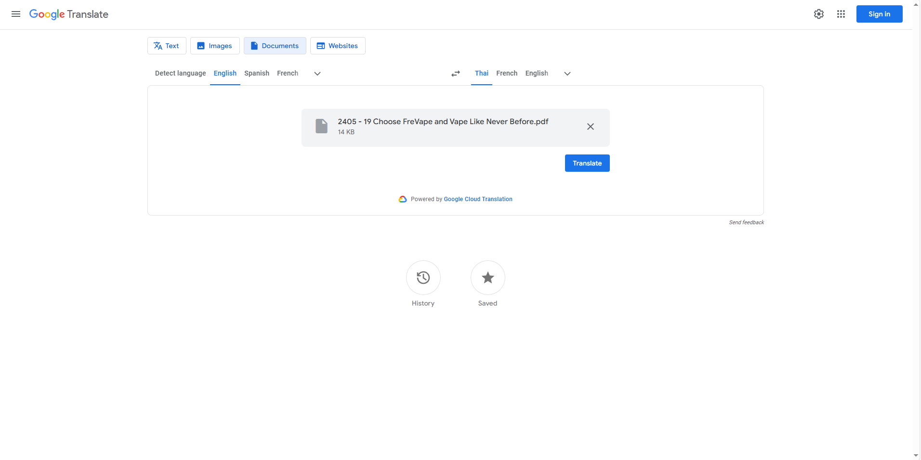The height and width of the screenshot is (460, 921).
Task: Select Spanish as source language
Action: point(256,73)
